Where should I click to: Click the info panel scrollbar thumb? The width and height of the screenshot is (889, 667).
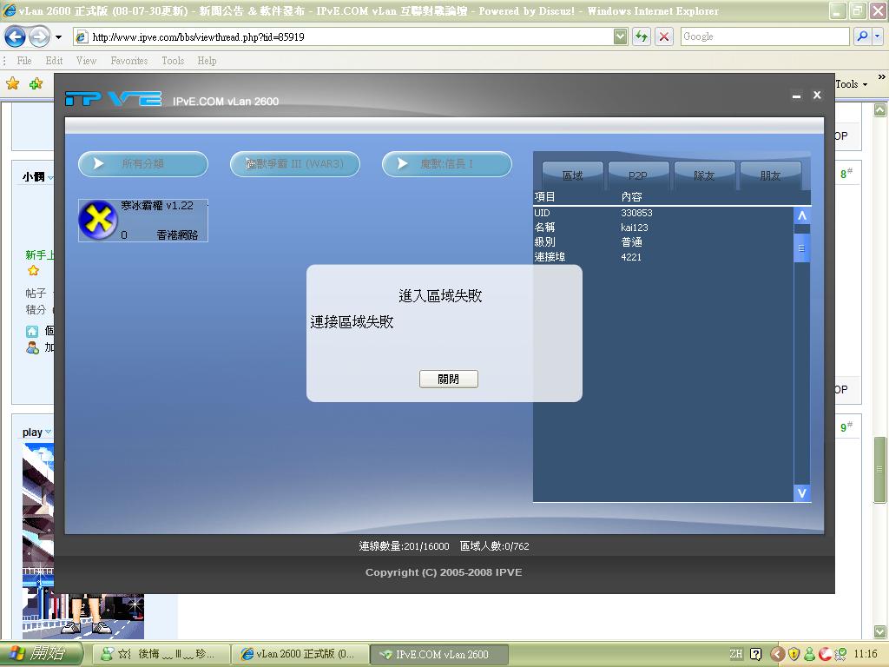pyautogui.click(x=801, y=248)
